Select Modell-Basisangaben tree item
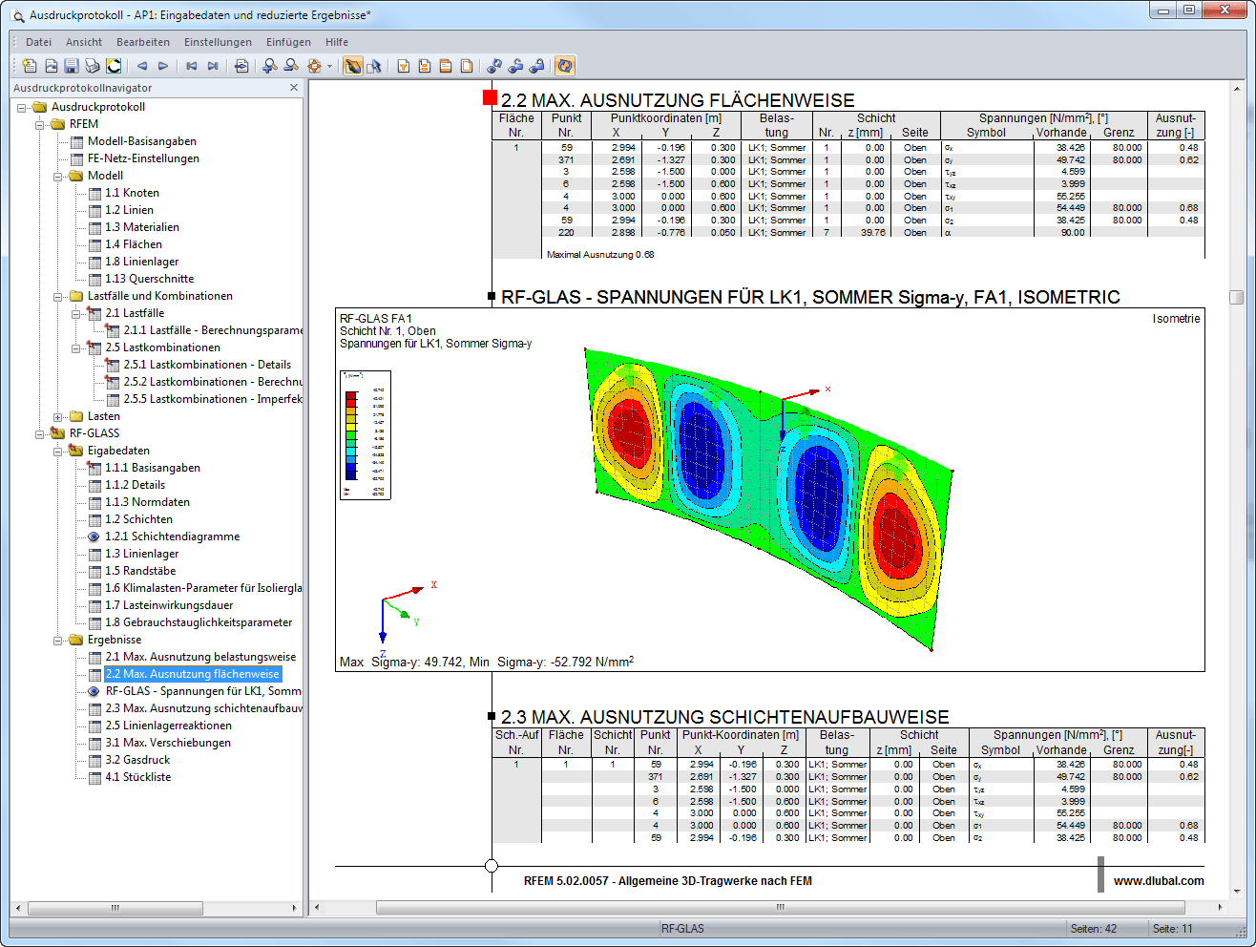Screen dimensions: 1256x947 tap(141, 141)
